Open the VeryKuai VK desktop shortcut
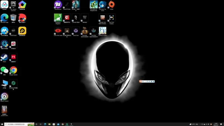224x126 pixels. [x=13, y=84]
